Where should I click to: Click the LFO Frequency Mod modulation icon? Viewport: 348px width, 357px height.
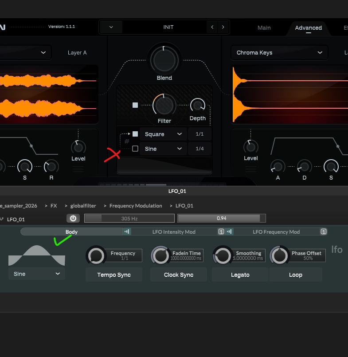tap(230, 231)
